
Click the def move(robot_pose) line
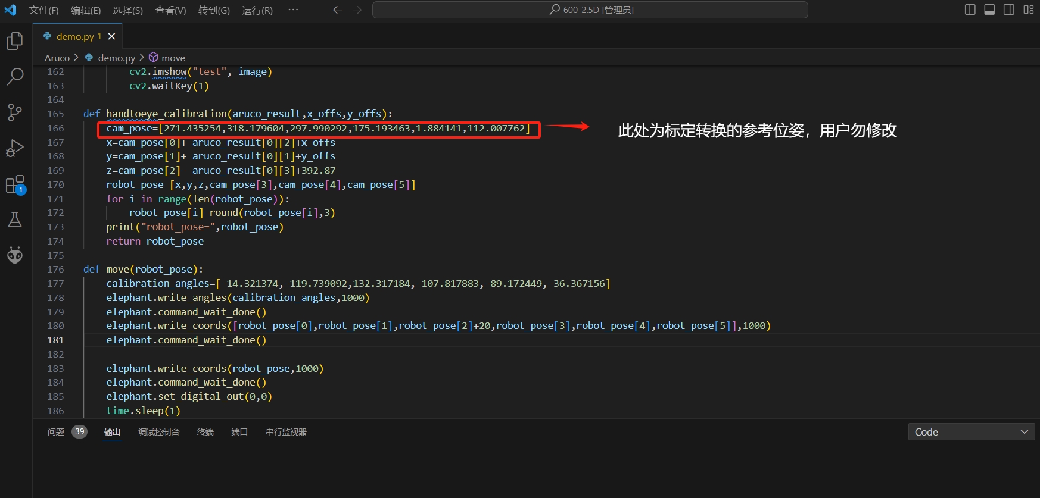143,270
